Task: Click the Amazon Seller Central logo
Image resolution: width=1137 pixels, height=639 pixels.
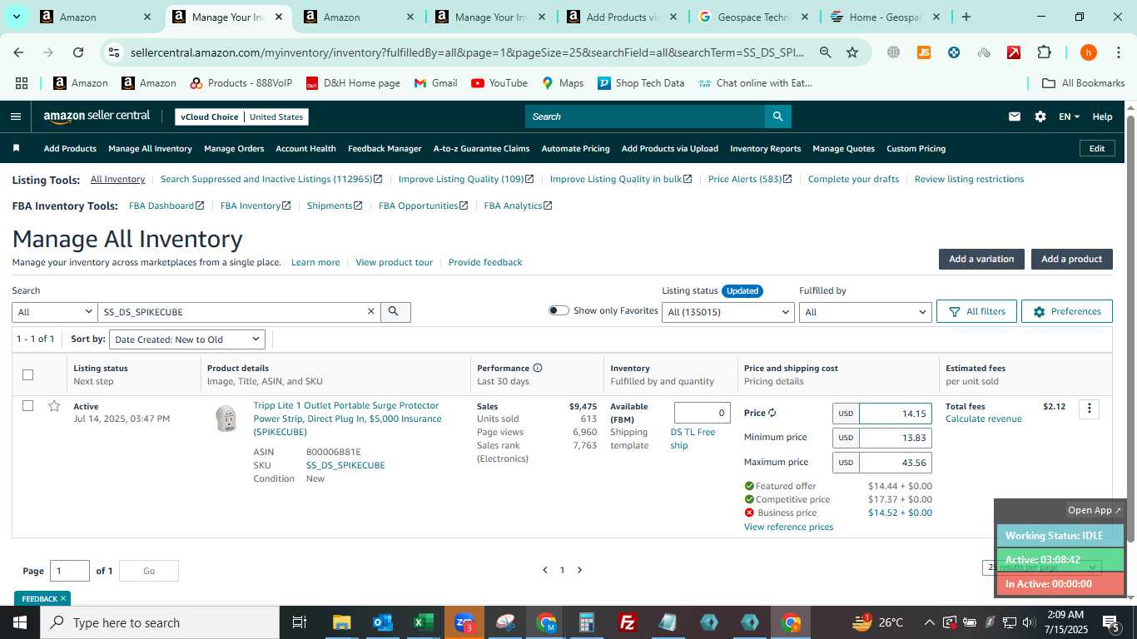Action: (97, 116)
